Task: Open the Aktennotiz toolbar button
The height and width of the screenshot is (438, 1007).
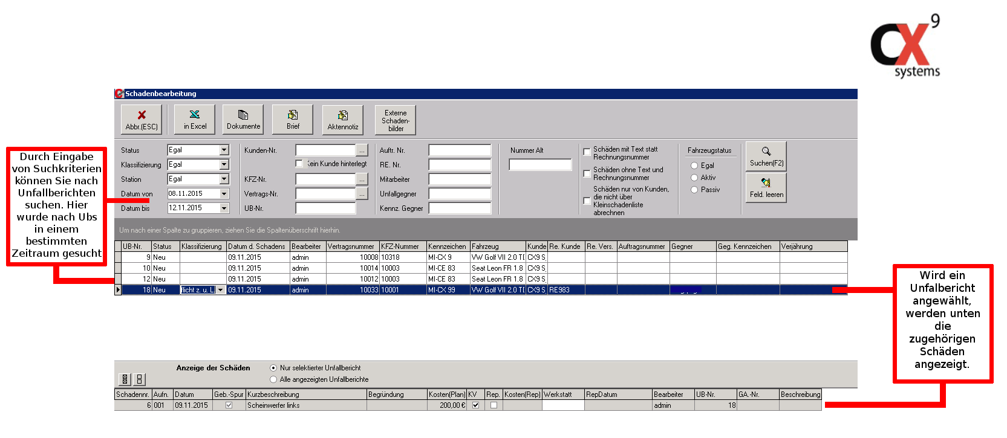Action: 342,120
